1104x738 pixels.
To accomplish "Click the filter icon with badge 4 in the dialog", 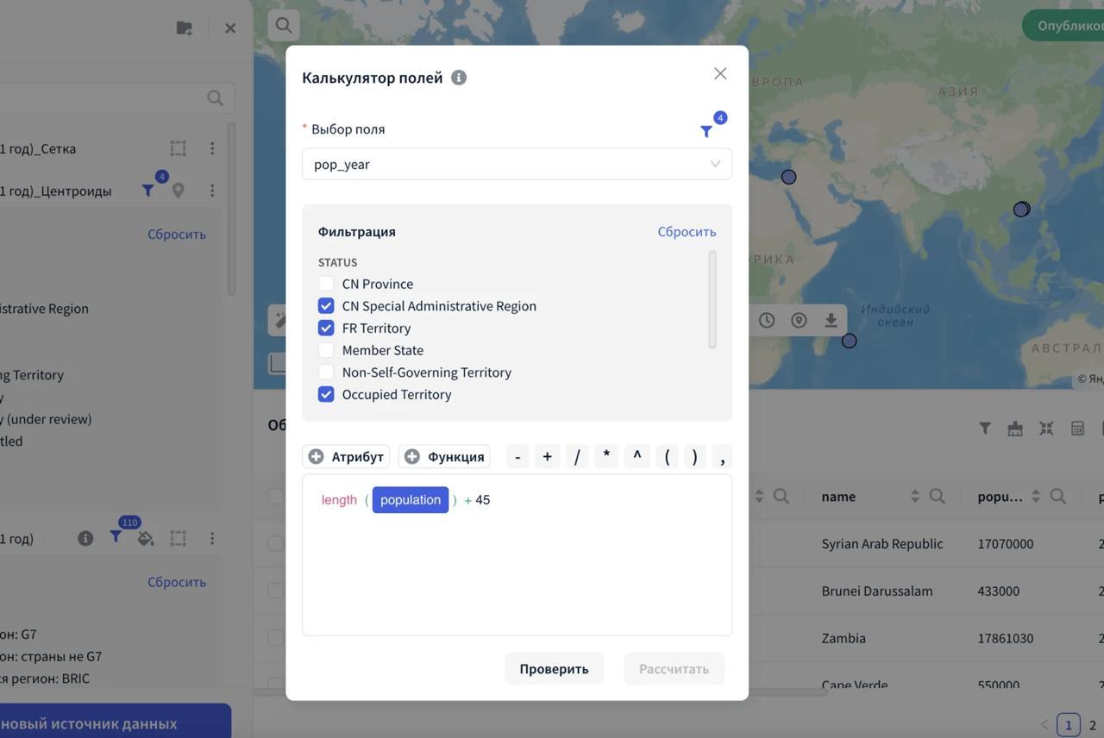I will point(706,131).
